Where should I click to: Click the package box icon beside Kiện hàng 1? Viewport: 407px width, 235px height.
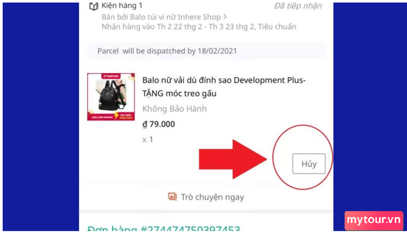point(94,6)
